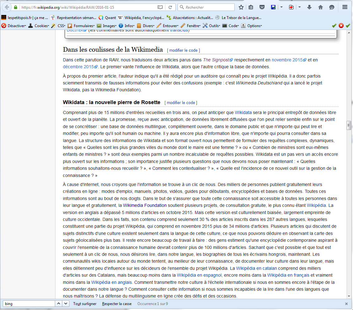The width and height of the screenshot is (353, 310).
Task: Click the reload page icon
Action: point(170,7)
